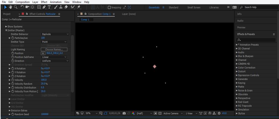Select the Pen tool
The image size is (279, 119).
pos(44,7)
